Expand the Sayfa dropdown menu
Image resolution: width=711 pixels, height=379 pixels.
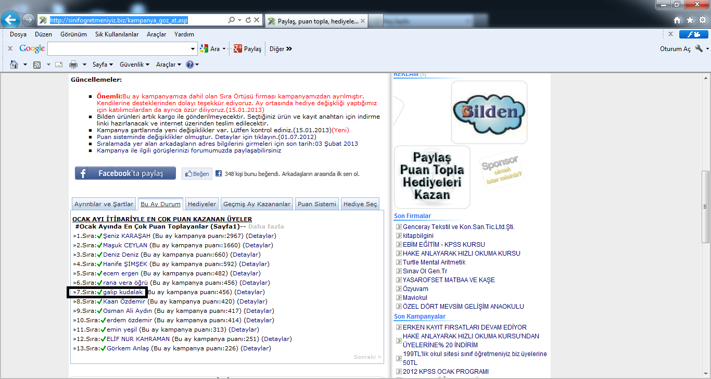103,65
